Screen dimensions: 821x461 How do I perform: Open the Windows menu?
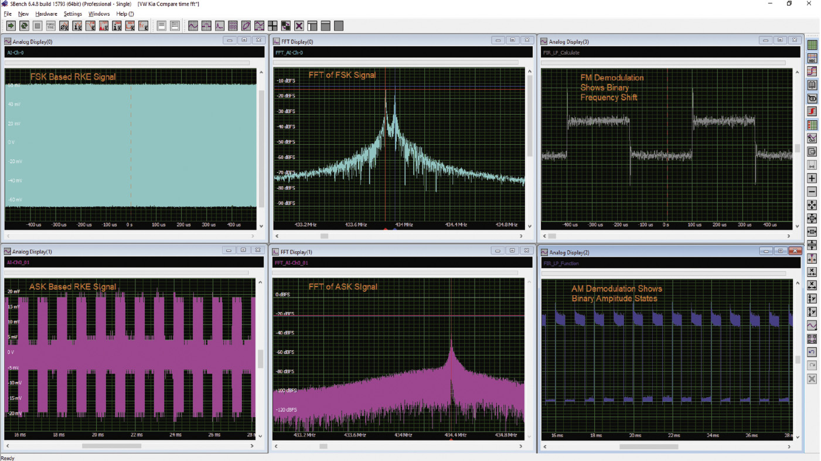click(99, 13)
